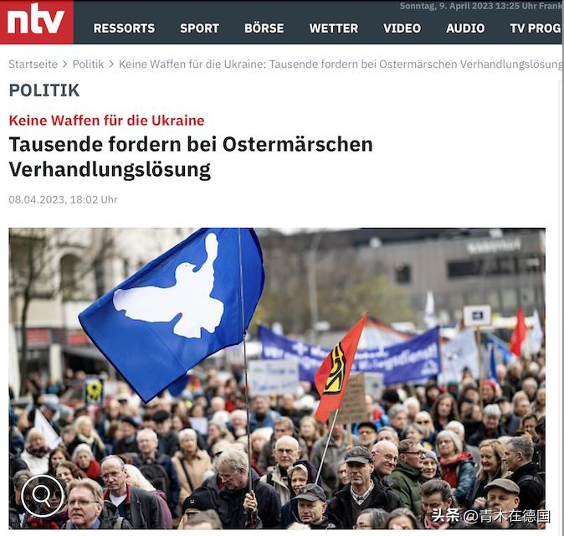
Task: Click the chevron after the Politik breadcrumb
Action: coord(111,64)
